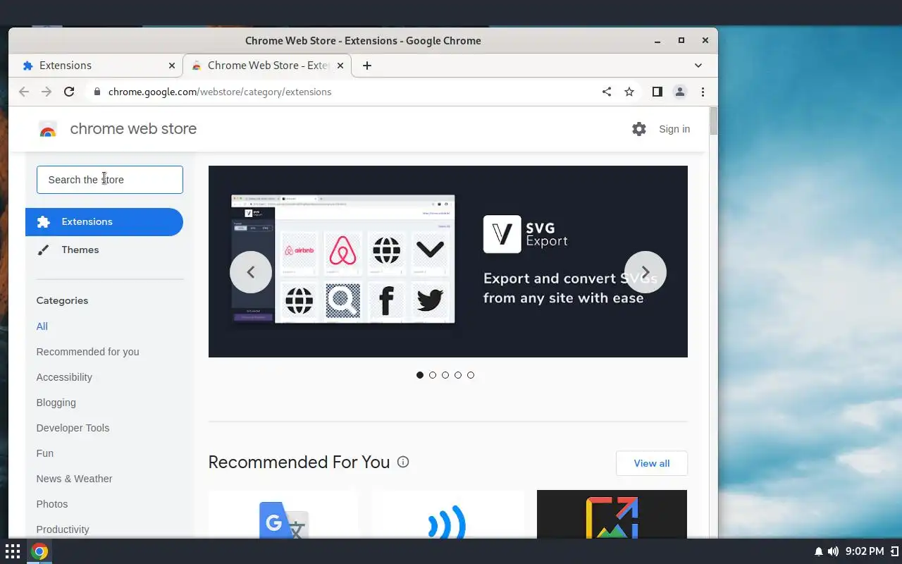The image size is (902, 564).
Task: Toggle the side panel icon
Action: (657, 92)
